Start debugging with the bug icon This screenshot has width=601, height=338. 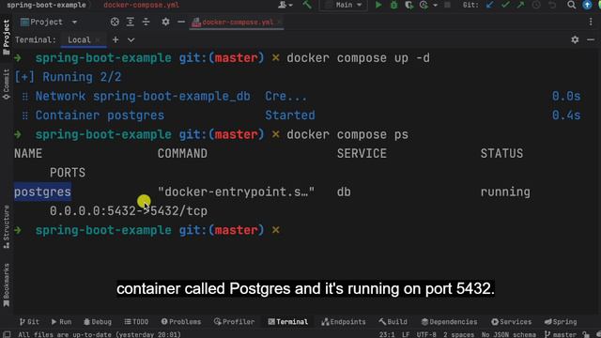393,5
